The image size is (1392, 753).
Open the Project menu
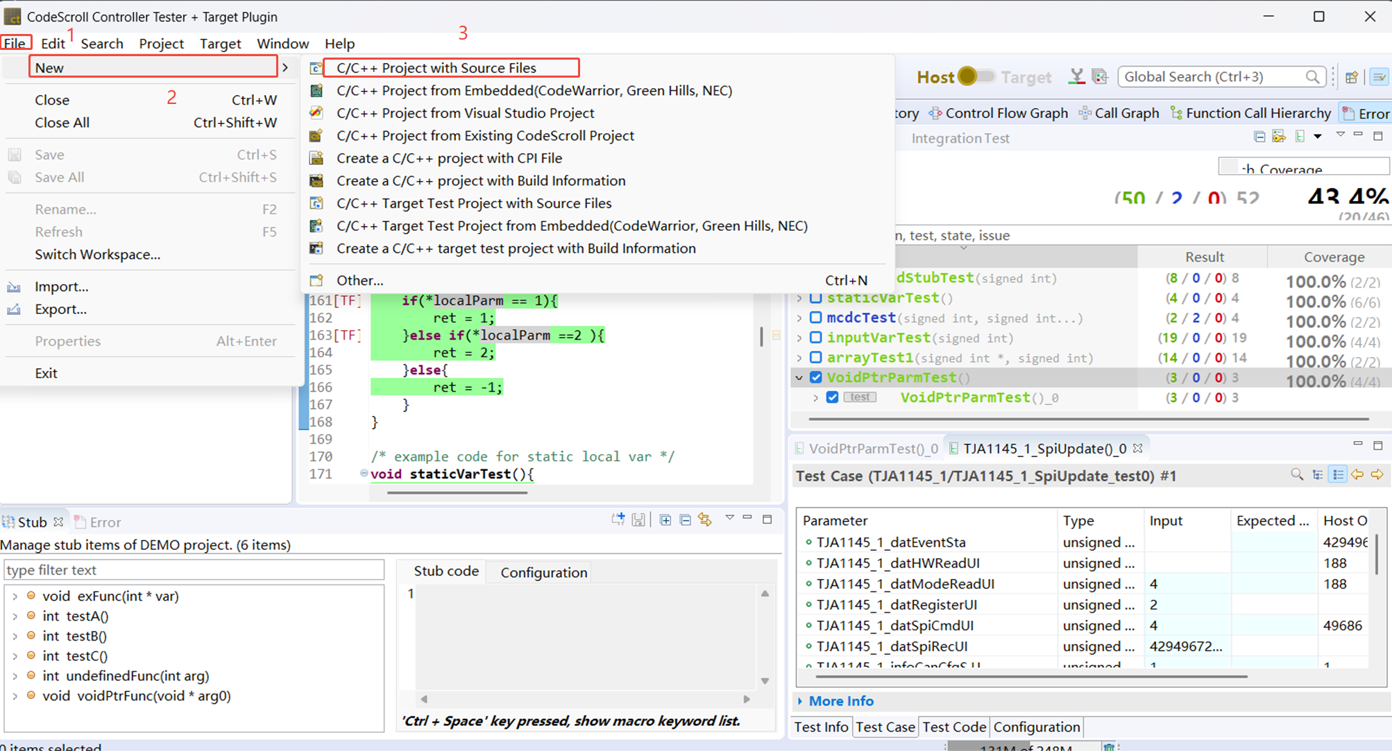click(161, 44)
